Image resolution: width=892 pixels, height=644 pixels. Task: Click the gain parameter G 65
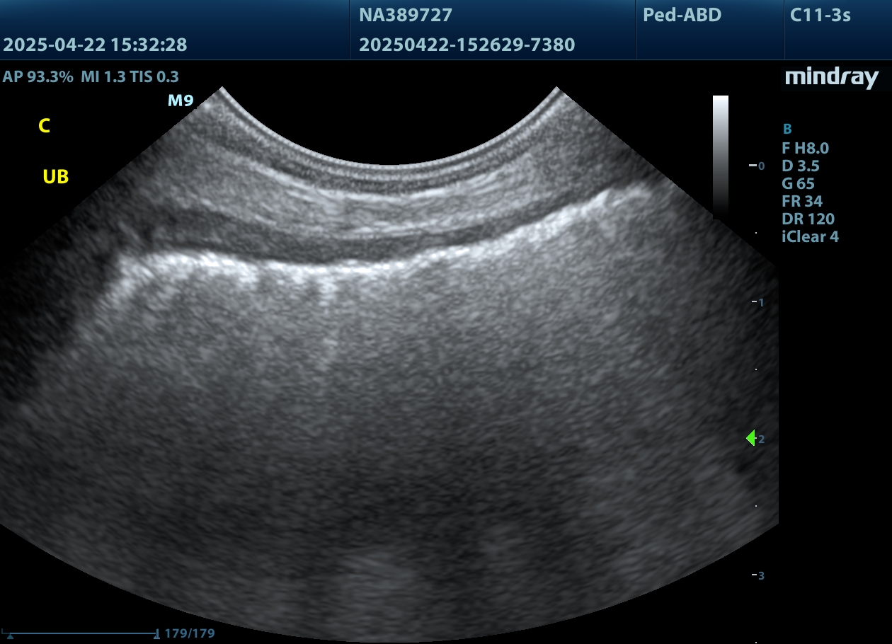click(798, 184)
